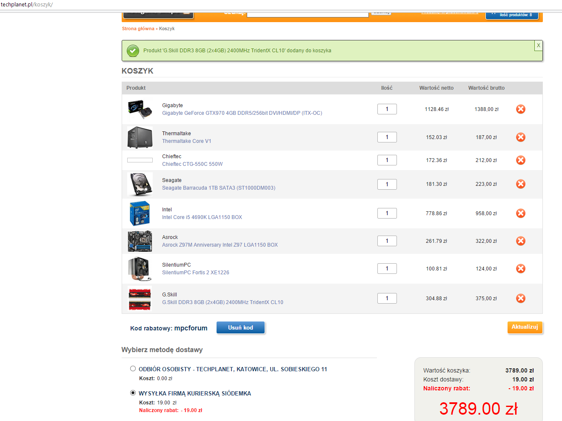Edit quantity field for SilentiumPC Fortis 2
The image size is (562, 421).
387,269
